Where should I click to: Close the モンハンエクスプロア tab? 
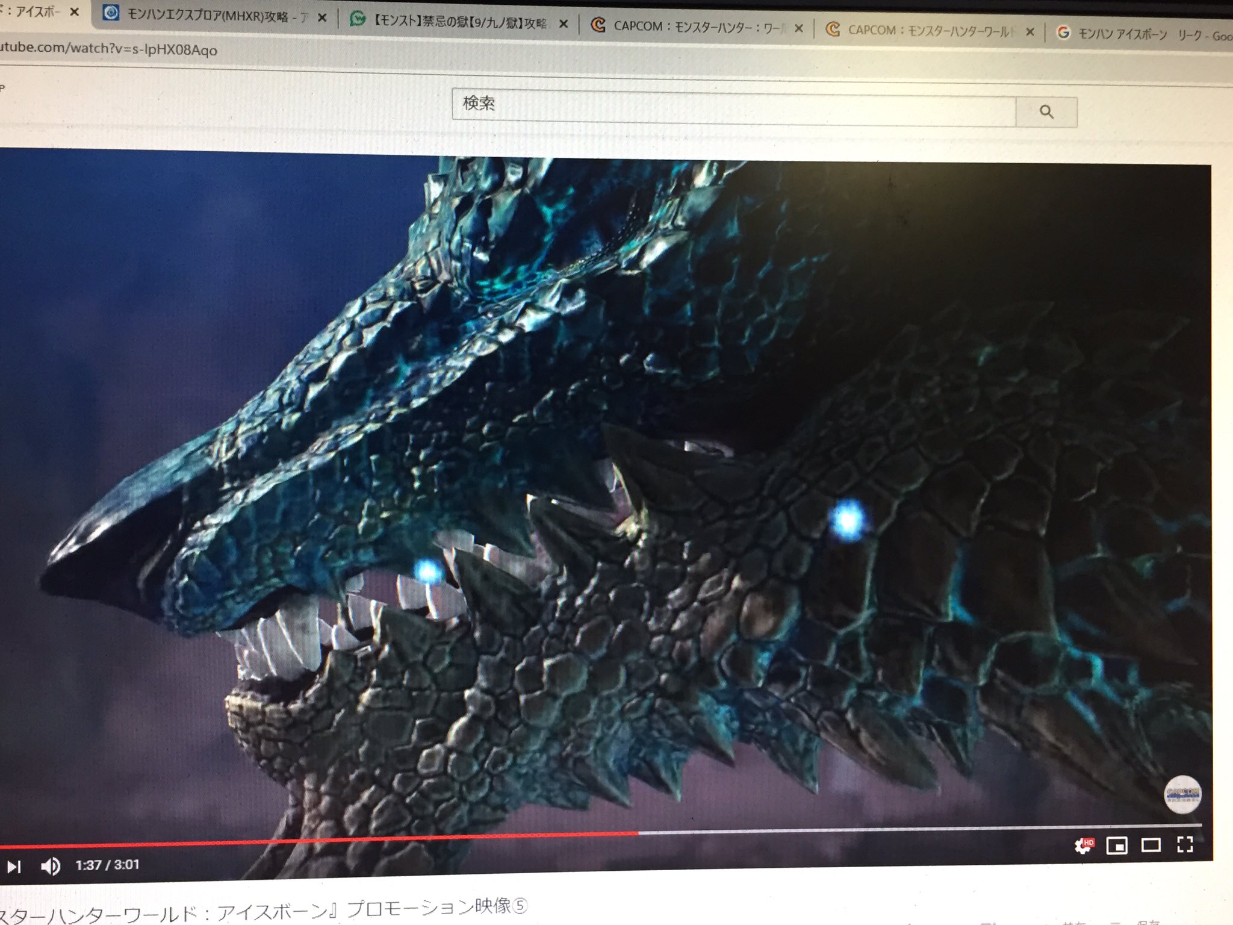(x=322, y=18)
